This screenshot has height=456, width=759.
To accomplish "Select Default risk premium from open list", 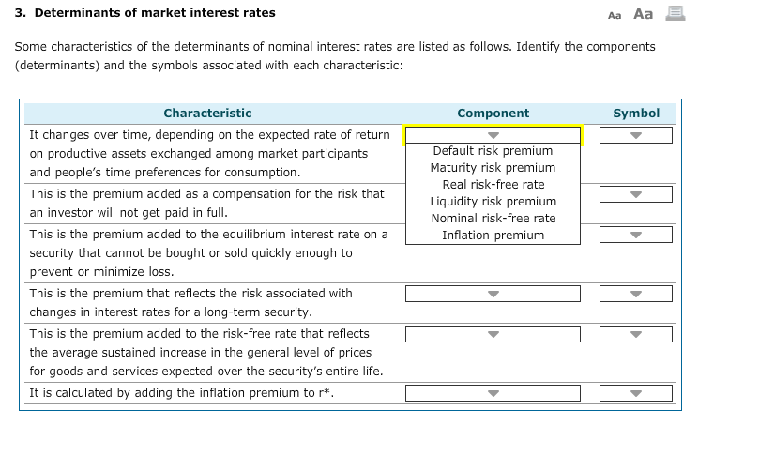I will (x=493, y=151).
